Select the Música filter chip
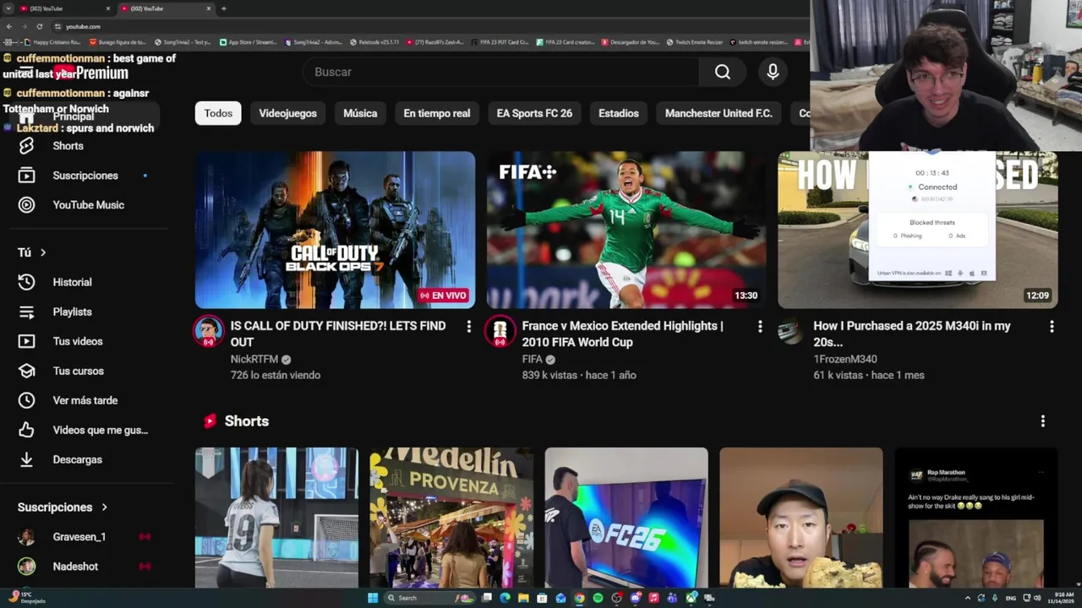 pyautogui.click(x=360, y=113)
